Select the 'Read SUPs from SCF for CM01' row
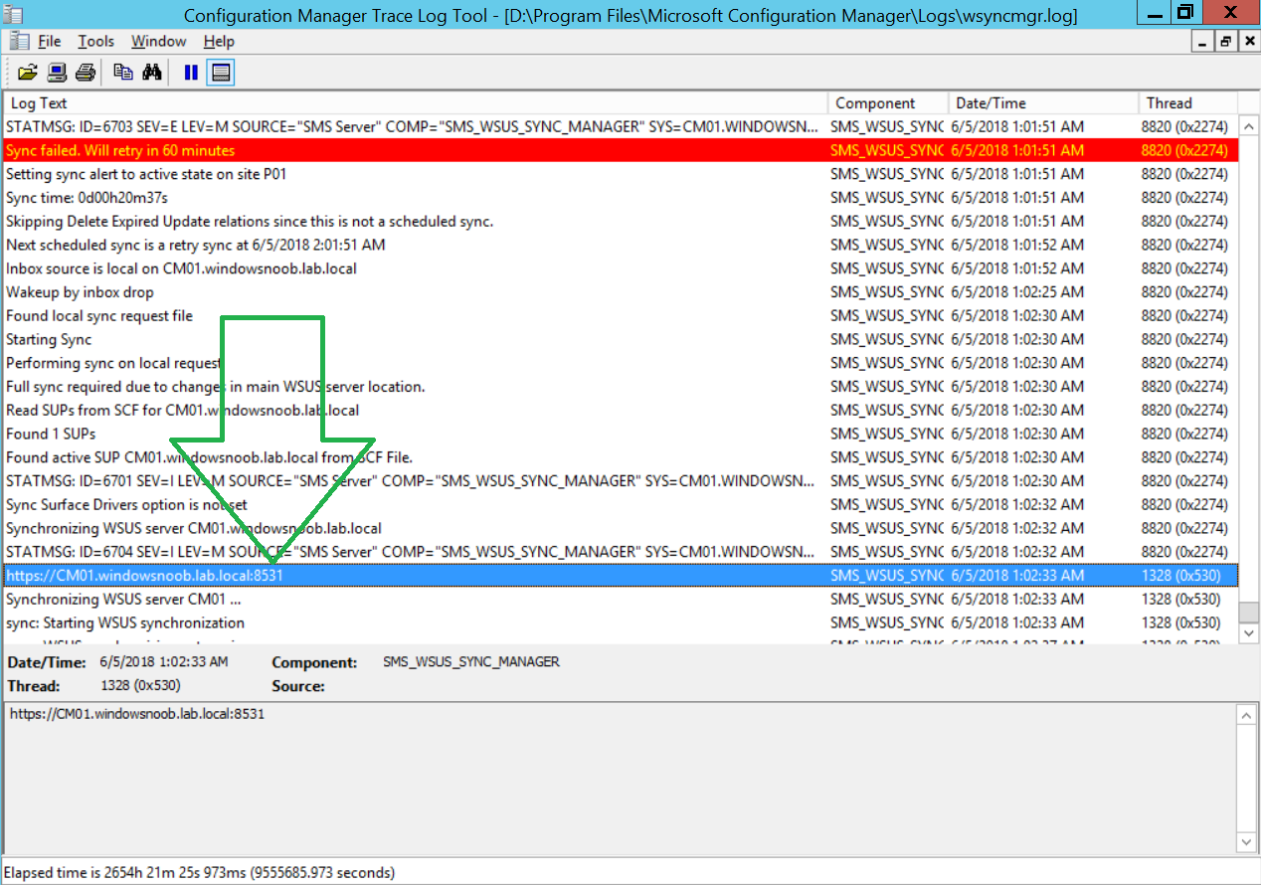 pyautogui.click(x=621, y=410)
